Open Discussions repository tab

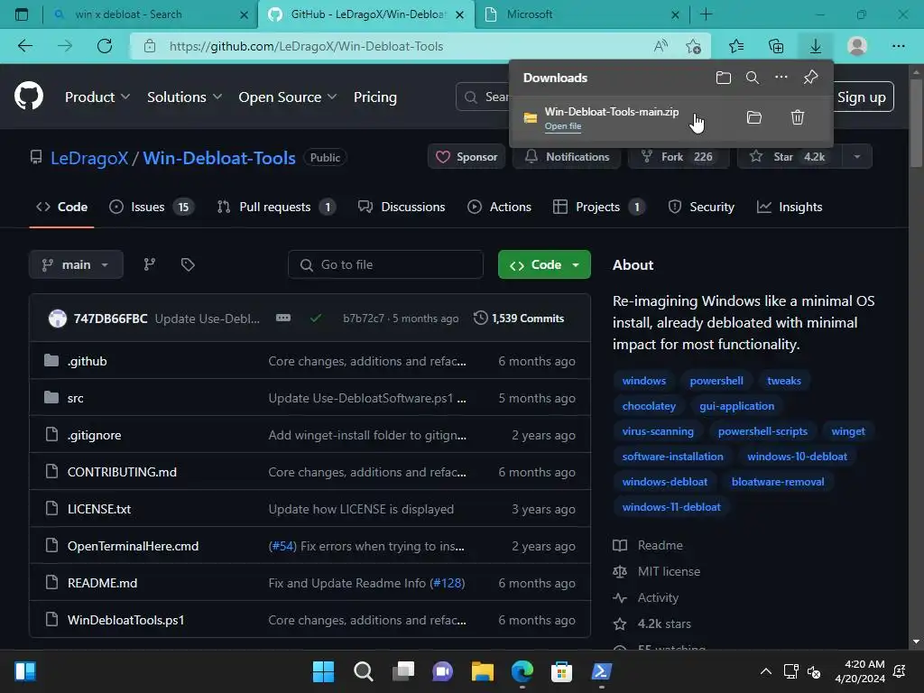402,207
